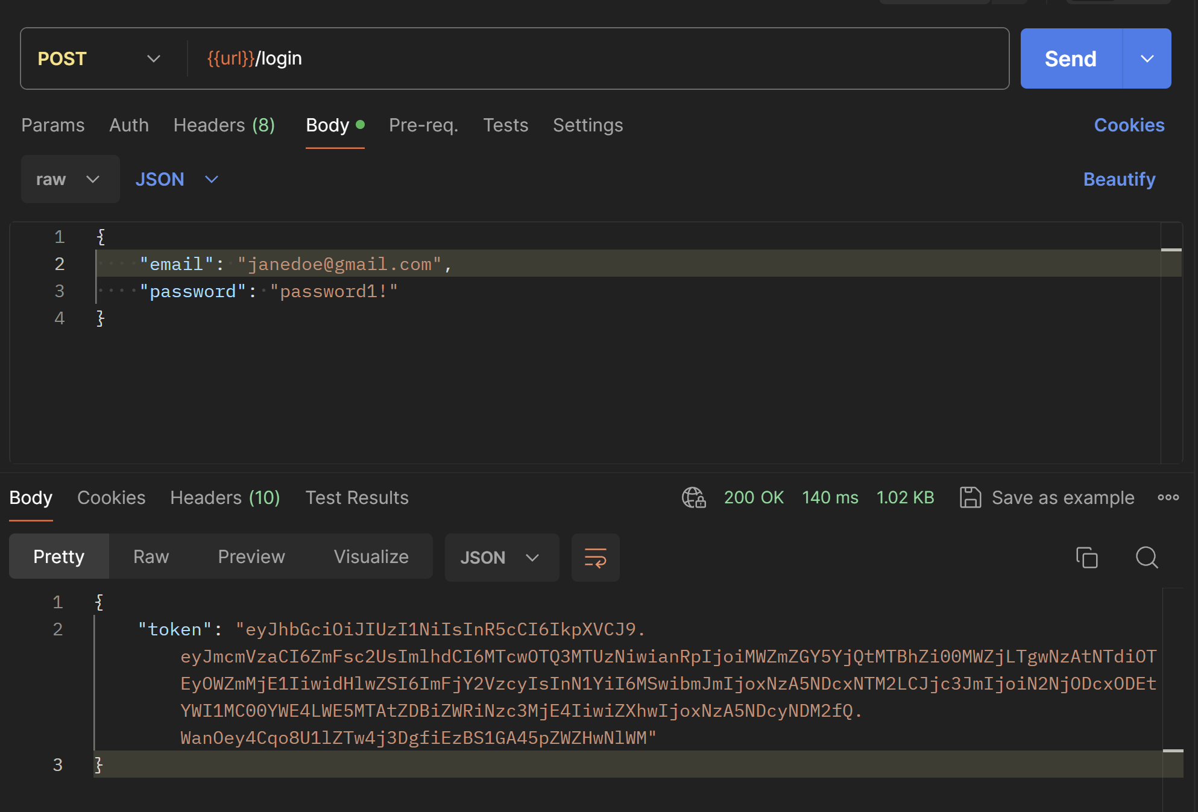Switch to Raw response view
This screenshot has height=812, width=1198.
coord(151,556)
